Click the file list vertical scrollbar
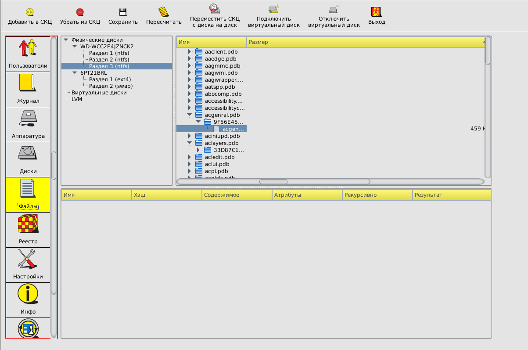The width and height of the screenshot is (528, 350). (488, 107)
